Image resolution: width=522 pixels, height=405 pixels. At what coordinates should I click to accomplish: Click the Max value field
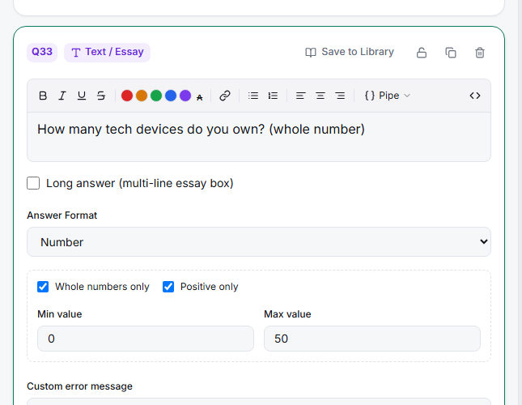tap(372, 339)
